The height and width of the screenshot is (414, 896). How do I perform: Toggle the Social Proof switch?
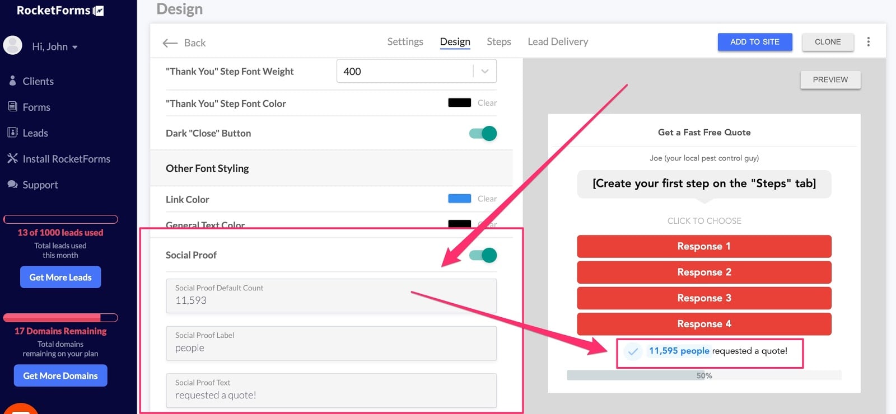tap(483, 255)
